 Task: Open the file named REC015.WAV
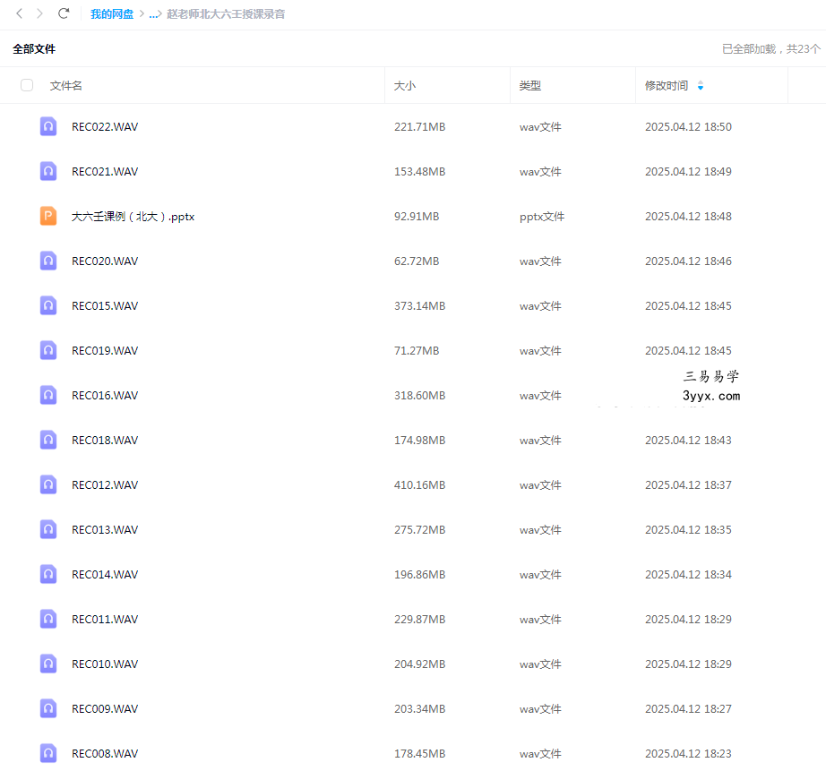click(x=105, y=306)
